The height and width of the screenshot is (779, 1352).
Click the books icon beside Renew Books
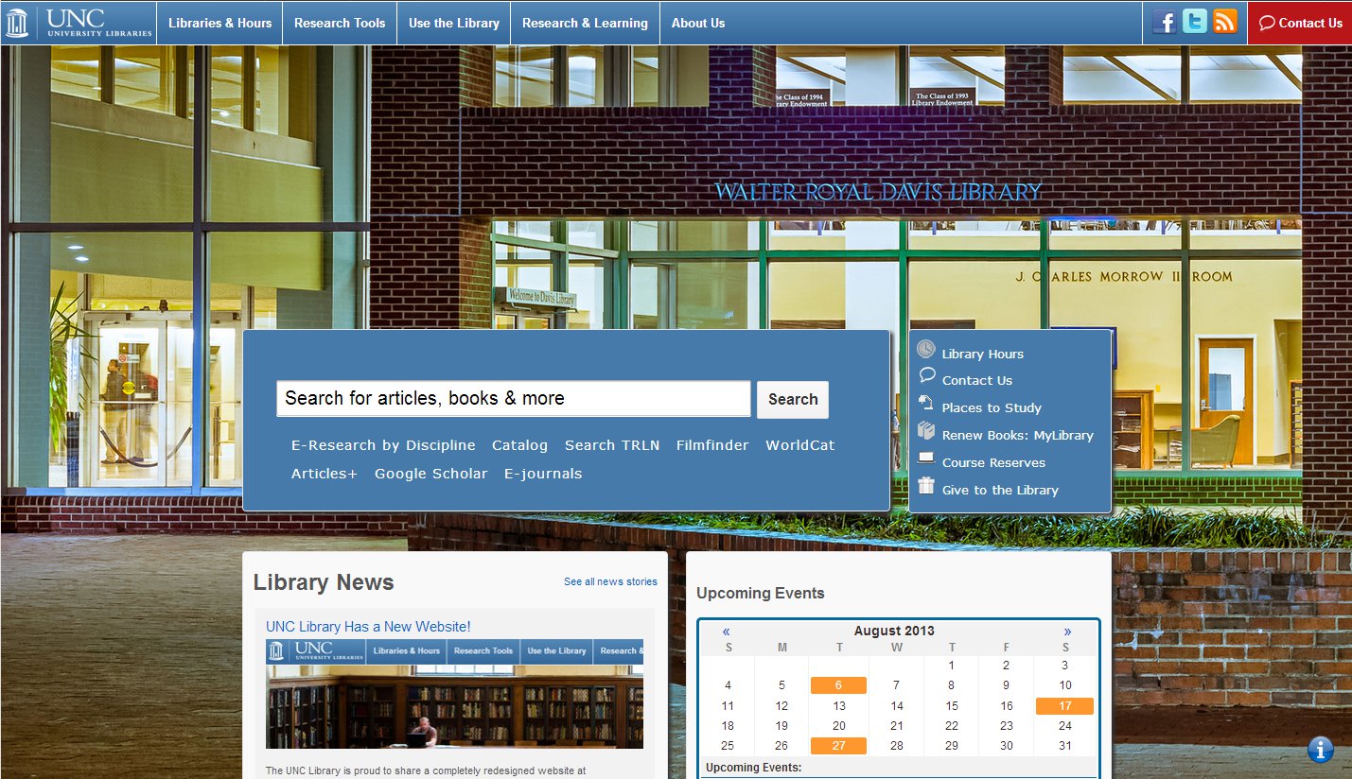tap(926, 431)
